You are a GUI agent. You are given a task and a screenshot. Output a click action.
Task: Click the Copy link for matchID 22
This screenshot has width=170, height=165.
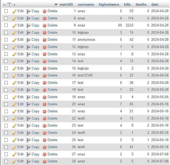35,119
